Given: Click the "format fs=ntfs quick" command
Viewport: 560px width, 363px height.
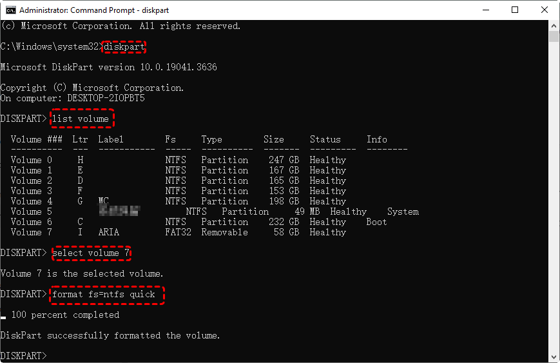Looking at the screenshot, I should point(104,295).
